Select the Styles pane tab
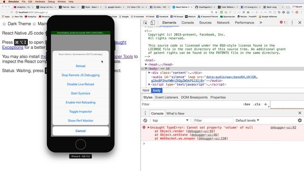The height and width of the screenshot is (171, 304). click(148, 97)
